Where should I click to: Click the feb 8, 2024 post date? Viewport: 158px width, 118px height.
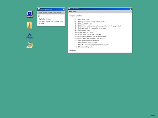click(x=73, y=12)
